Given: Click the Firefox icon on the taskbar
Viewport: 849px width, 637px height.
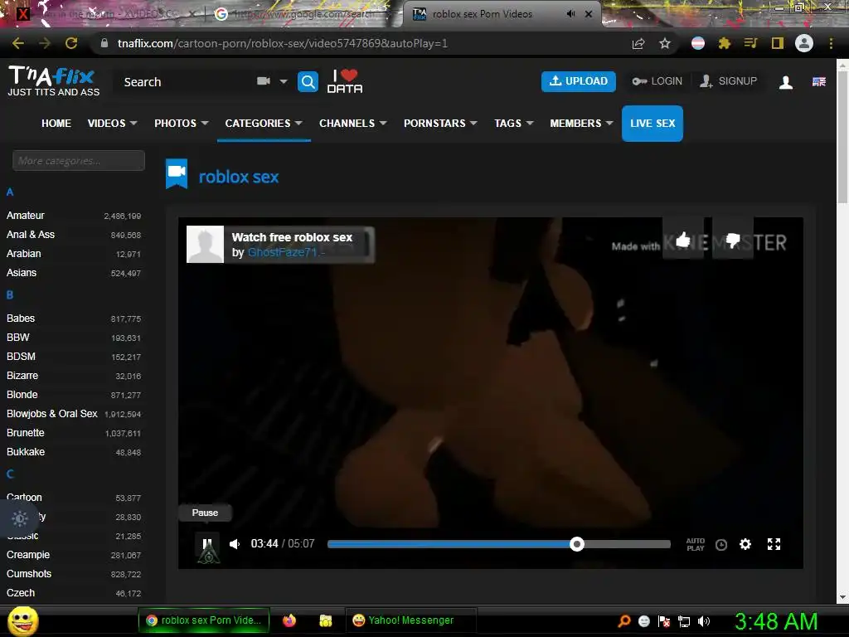Looking at the screenshot, I should (289, 620).
